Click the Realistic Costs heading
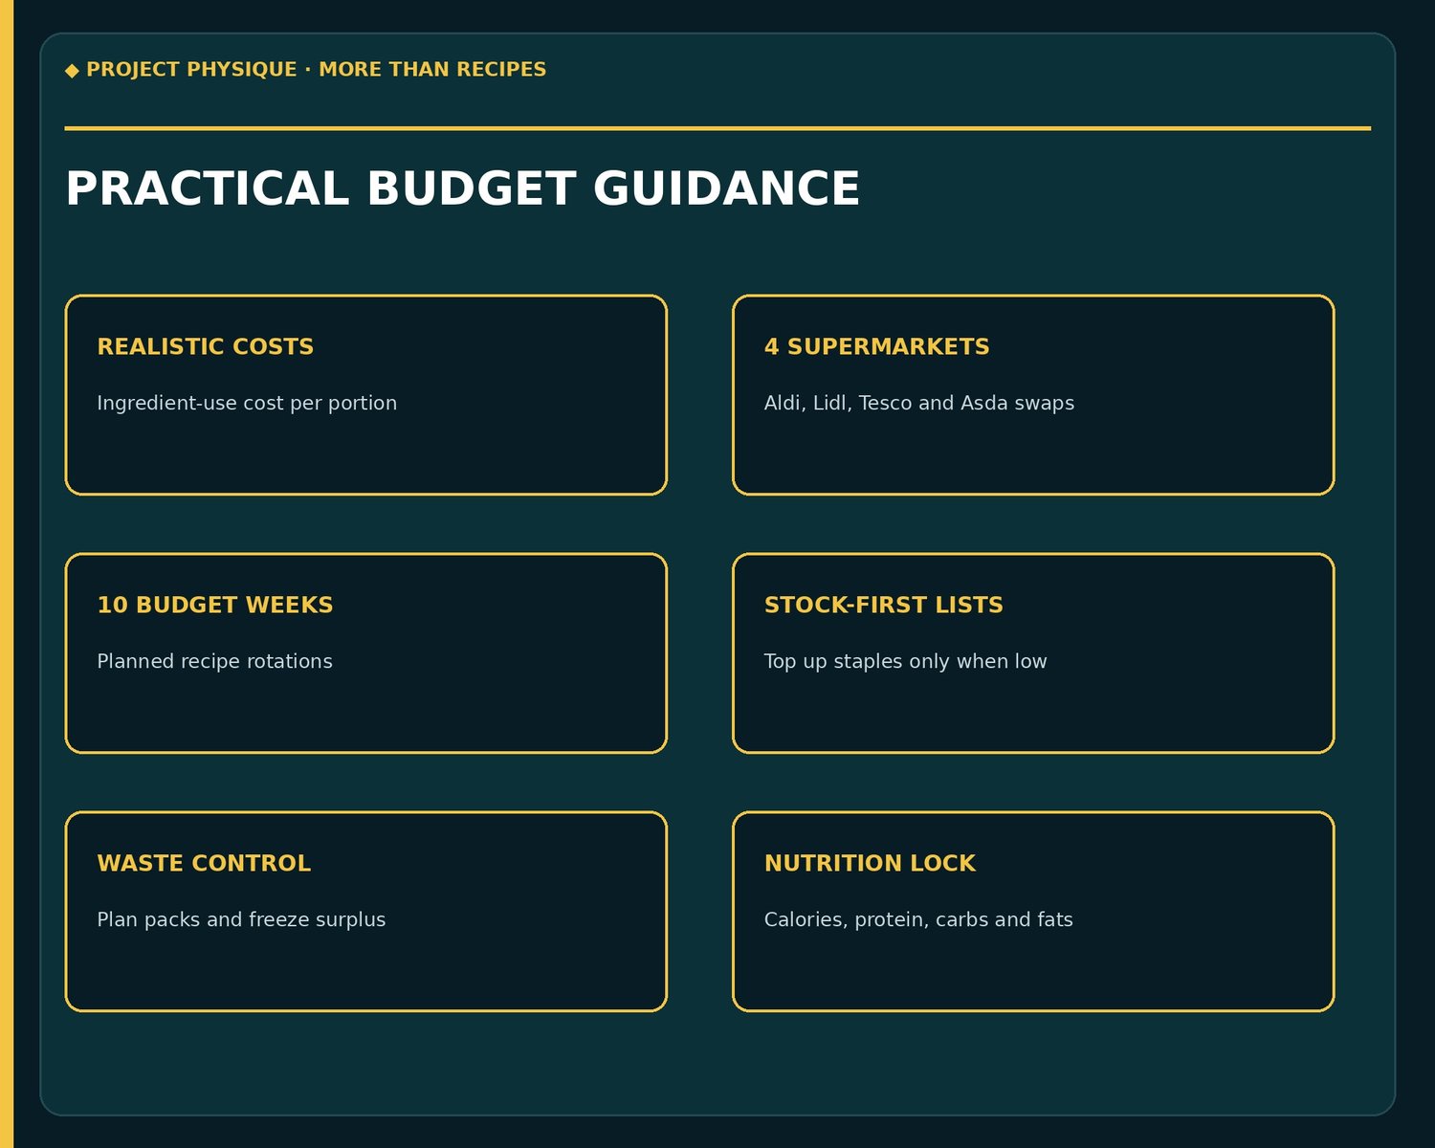The image size is (1435, 1148). pyautogui.click(x=205, y=346)
